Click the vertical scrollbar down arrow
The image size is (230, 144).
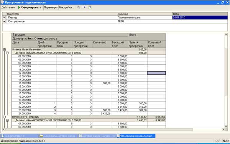click(226, 126)
